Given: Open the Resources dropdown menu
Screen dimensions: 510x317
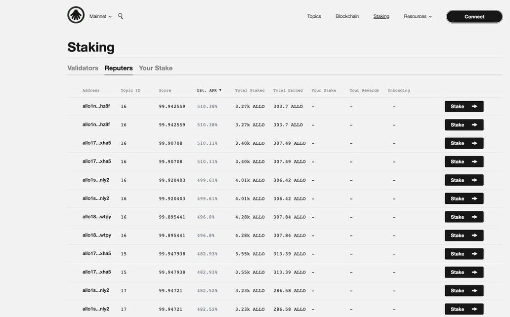Looking at the screenshot, I should point(418,16).
